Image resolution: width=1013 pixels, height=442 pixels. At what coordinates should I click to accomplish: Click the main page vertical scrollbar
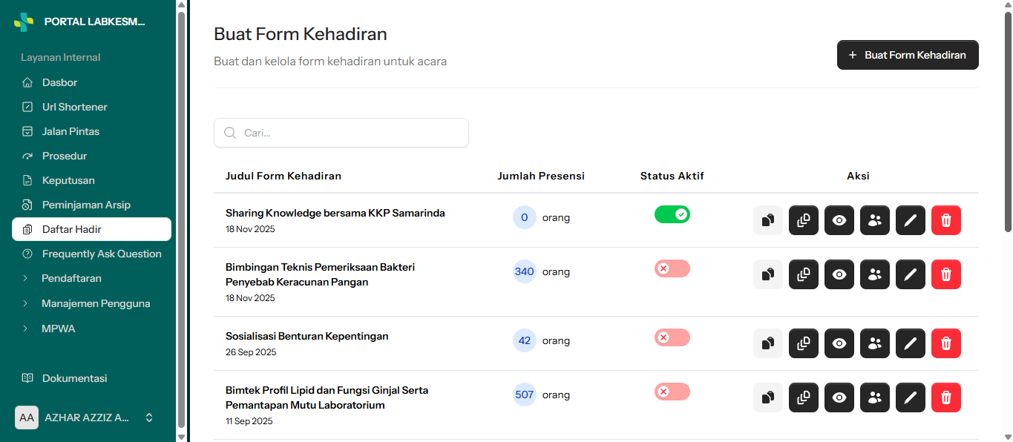[1008, 122]
